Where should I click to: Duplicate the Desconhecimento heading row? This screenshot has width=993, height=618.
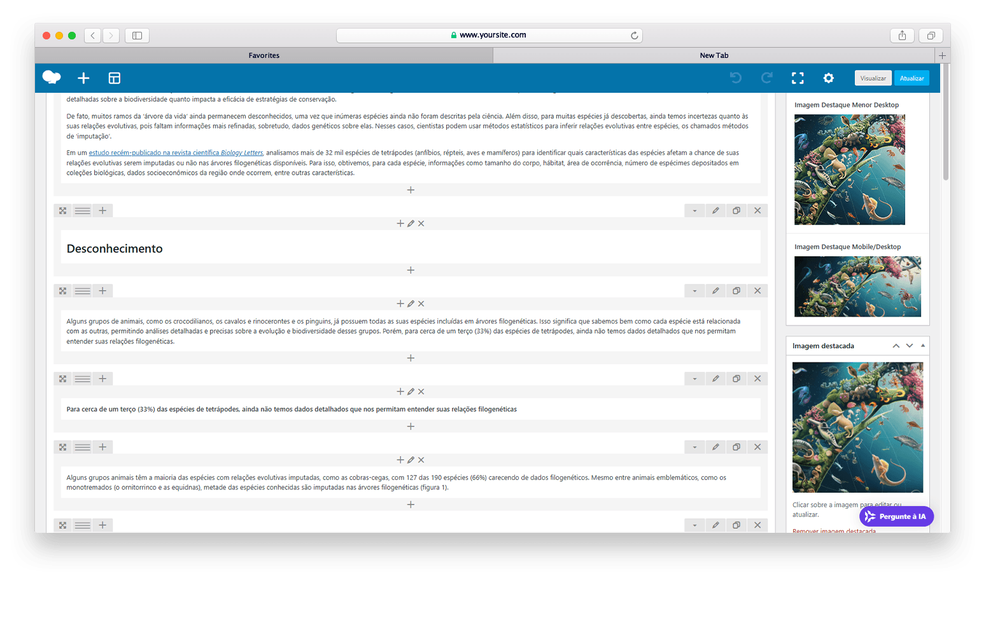pyautogui.click(x=736, y=210)
